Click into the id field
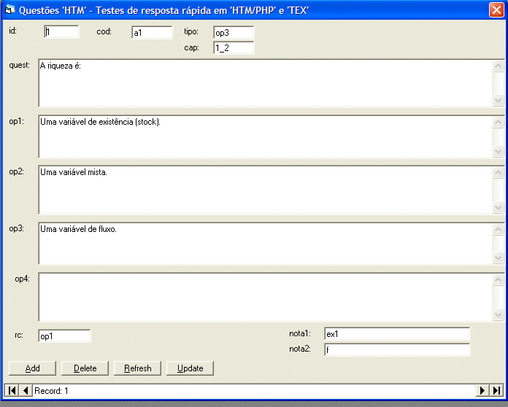The height and width of the screenshot is (407, 508). click(x=61, y=32)
